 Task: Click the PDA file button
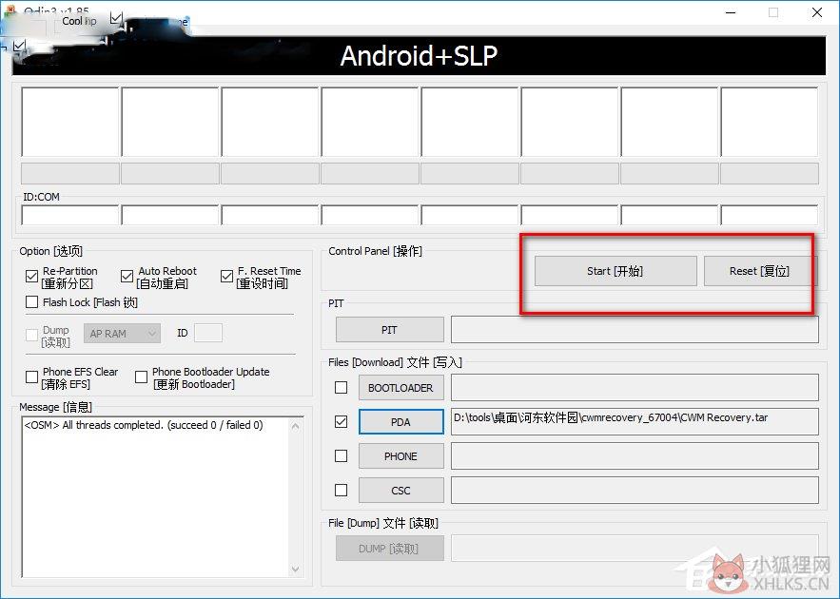400,422
